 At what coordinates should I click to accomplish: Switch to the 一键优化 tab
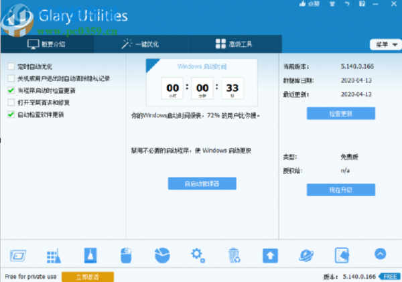click(x=141, y=44)
